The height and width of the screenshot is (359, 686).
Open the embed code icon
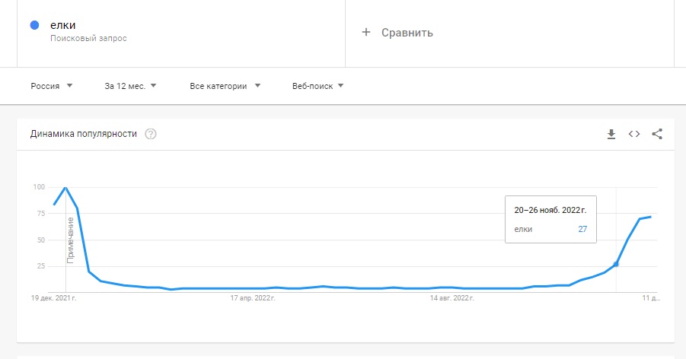pyautogui.click(x=633, y=134)
